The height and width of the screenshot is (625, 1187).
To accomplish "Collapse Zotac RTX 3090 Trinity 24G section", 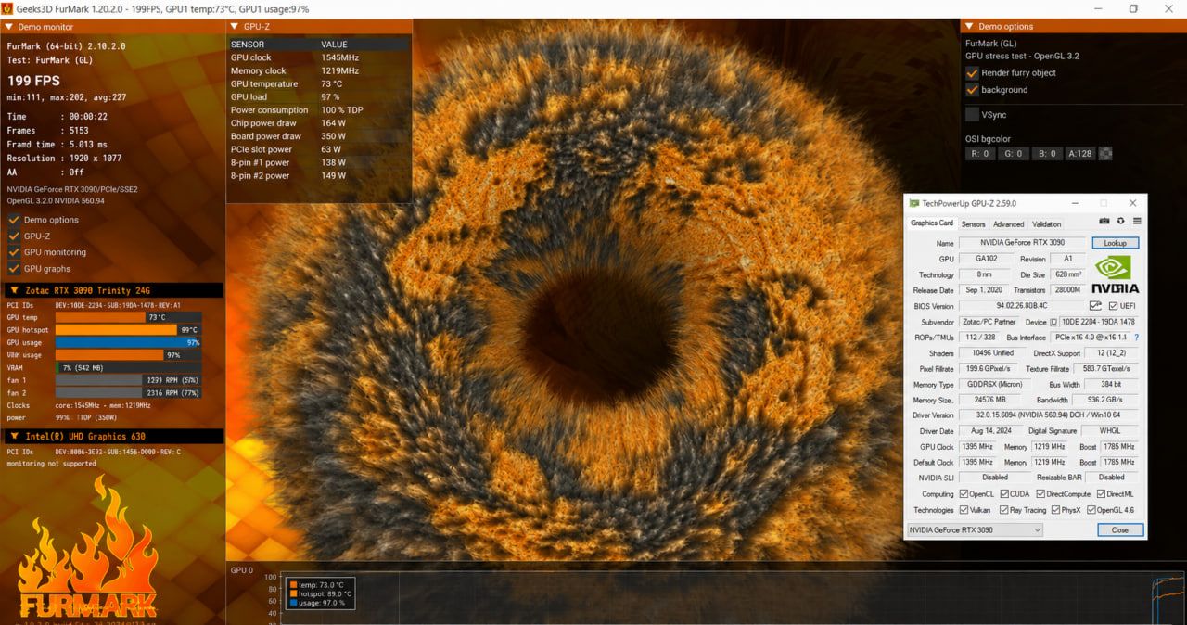I will click(x=15, y=290).
